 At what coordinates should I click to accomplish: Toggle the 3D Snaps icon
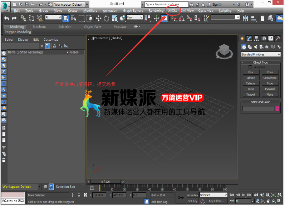[173, 18]
